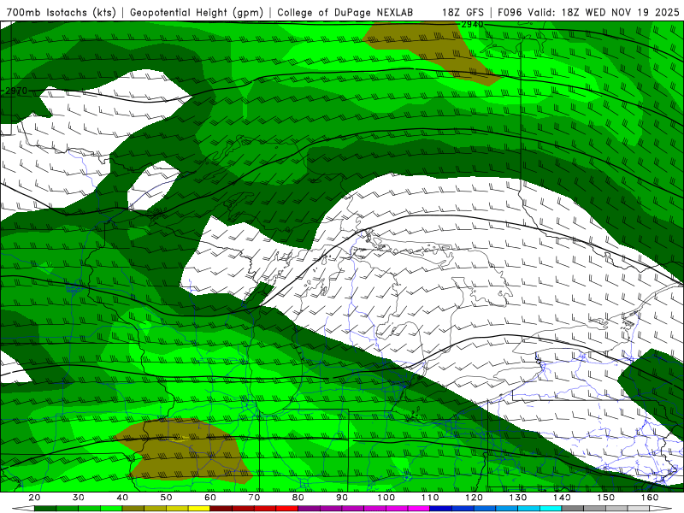The width and height of the screenshot is (684, 513).
Task: Click the 'Geopotential Height (gpm)' title text
Action: pos(197,12)
